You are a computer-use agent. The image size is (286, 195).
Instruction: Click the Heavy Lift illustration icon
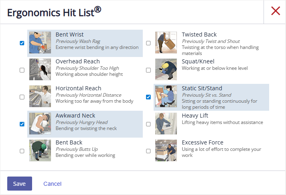click(166, 124)
